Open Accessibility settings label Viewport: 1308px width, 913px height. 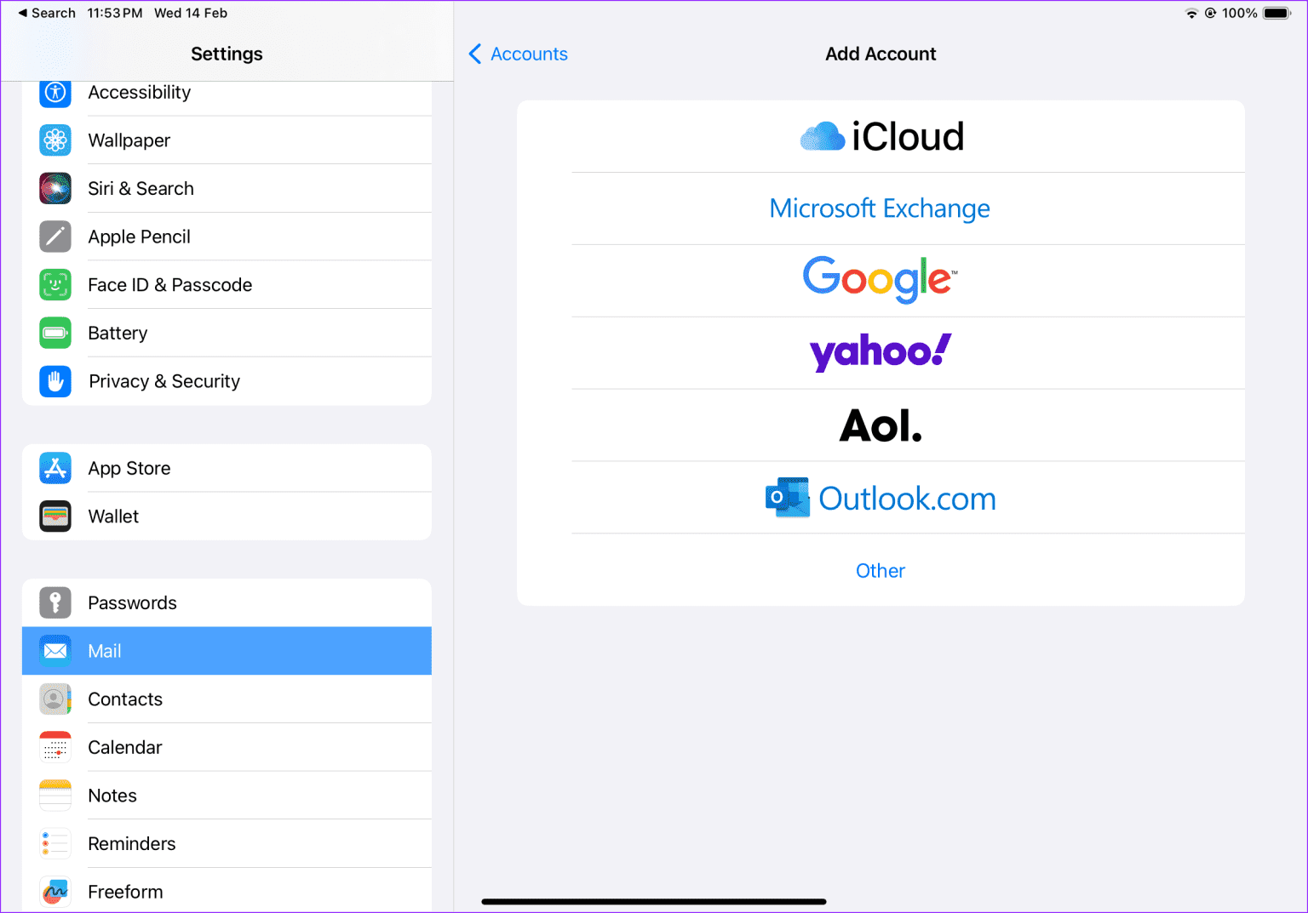pos(140,92)
